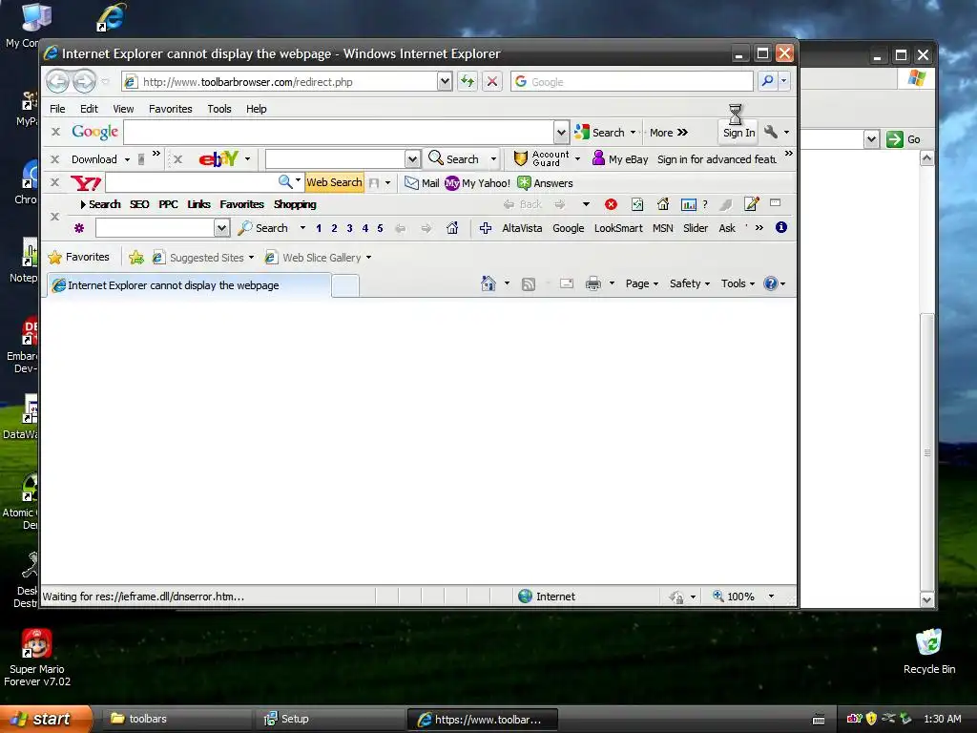Select the 'Internet Explorer cannot display' tab
The height and width of the screenshot is (733, 977).
[189, 285]
